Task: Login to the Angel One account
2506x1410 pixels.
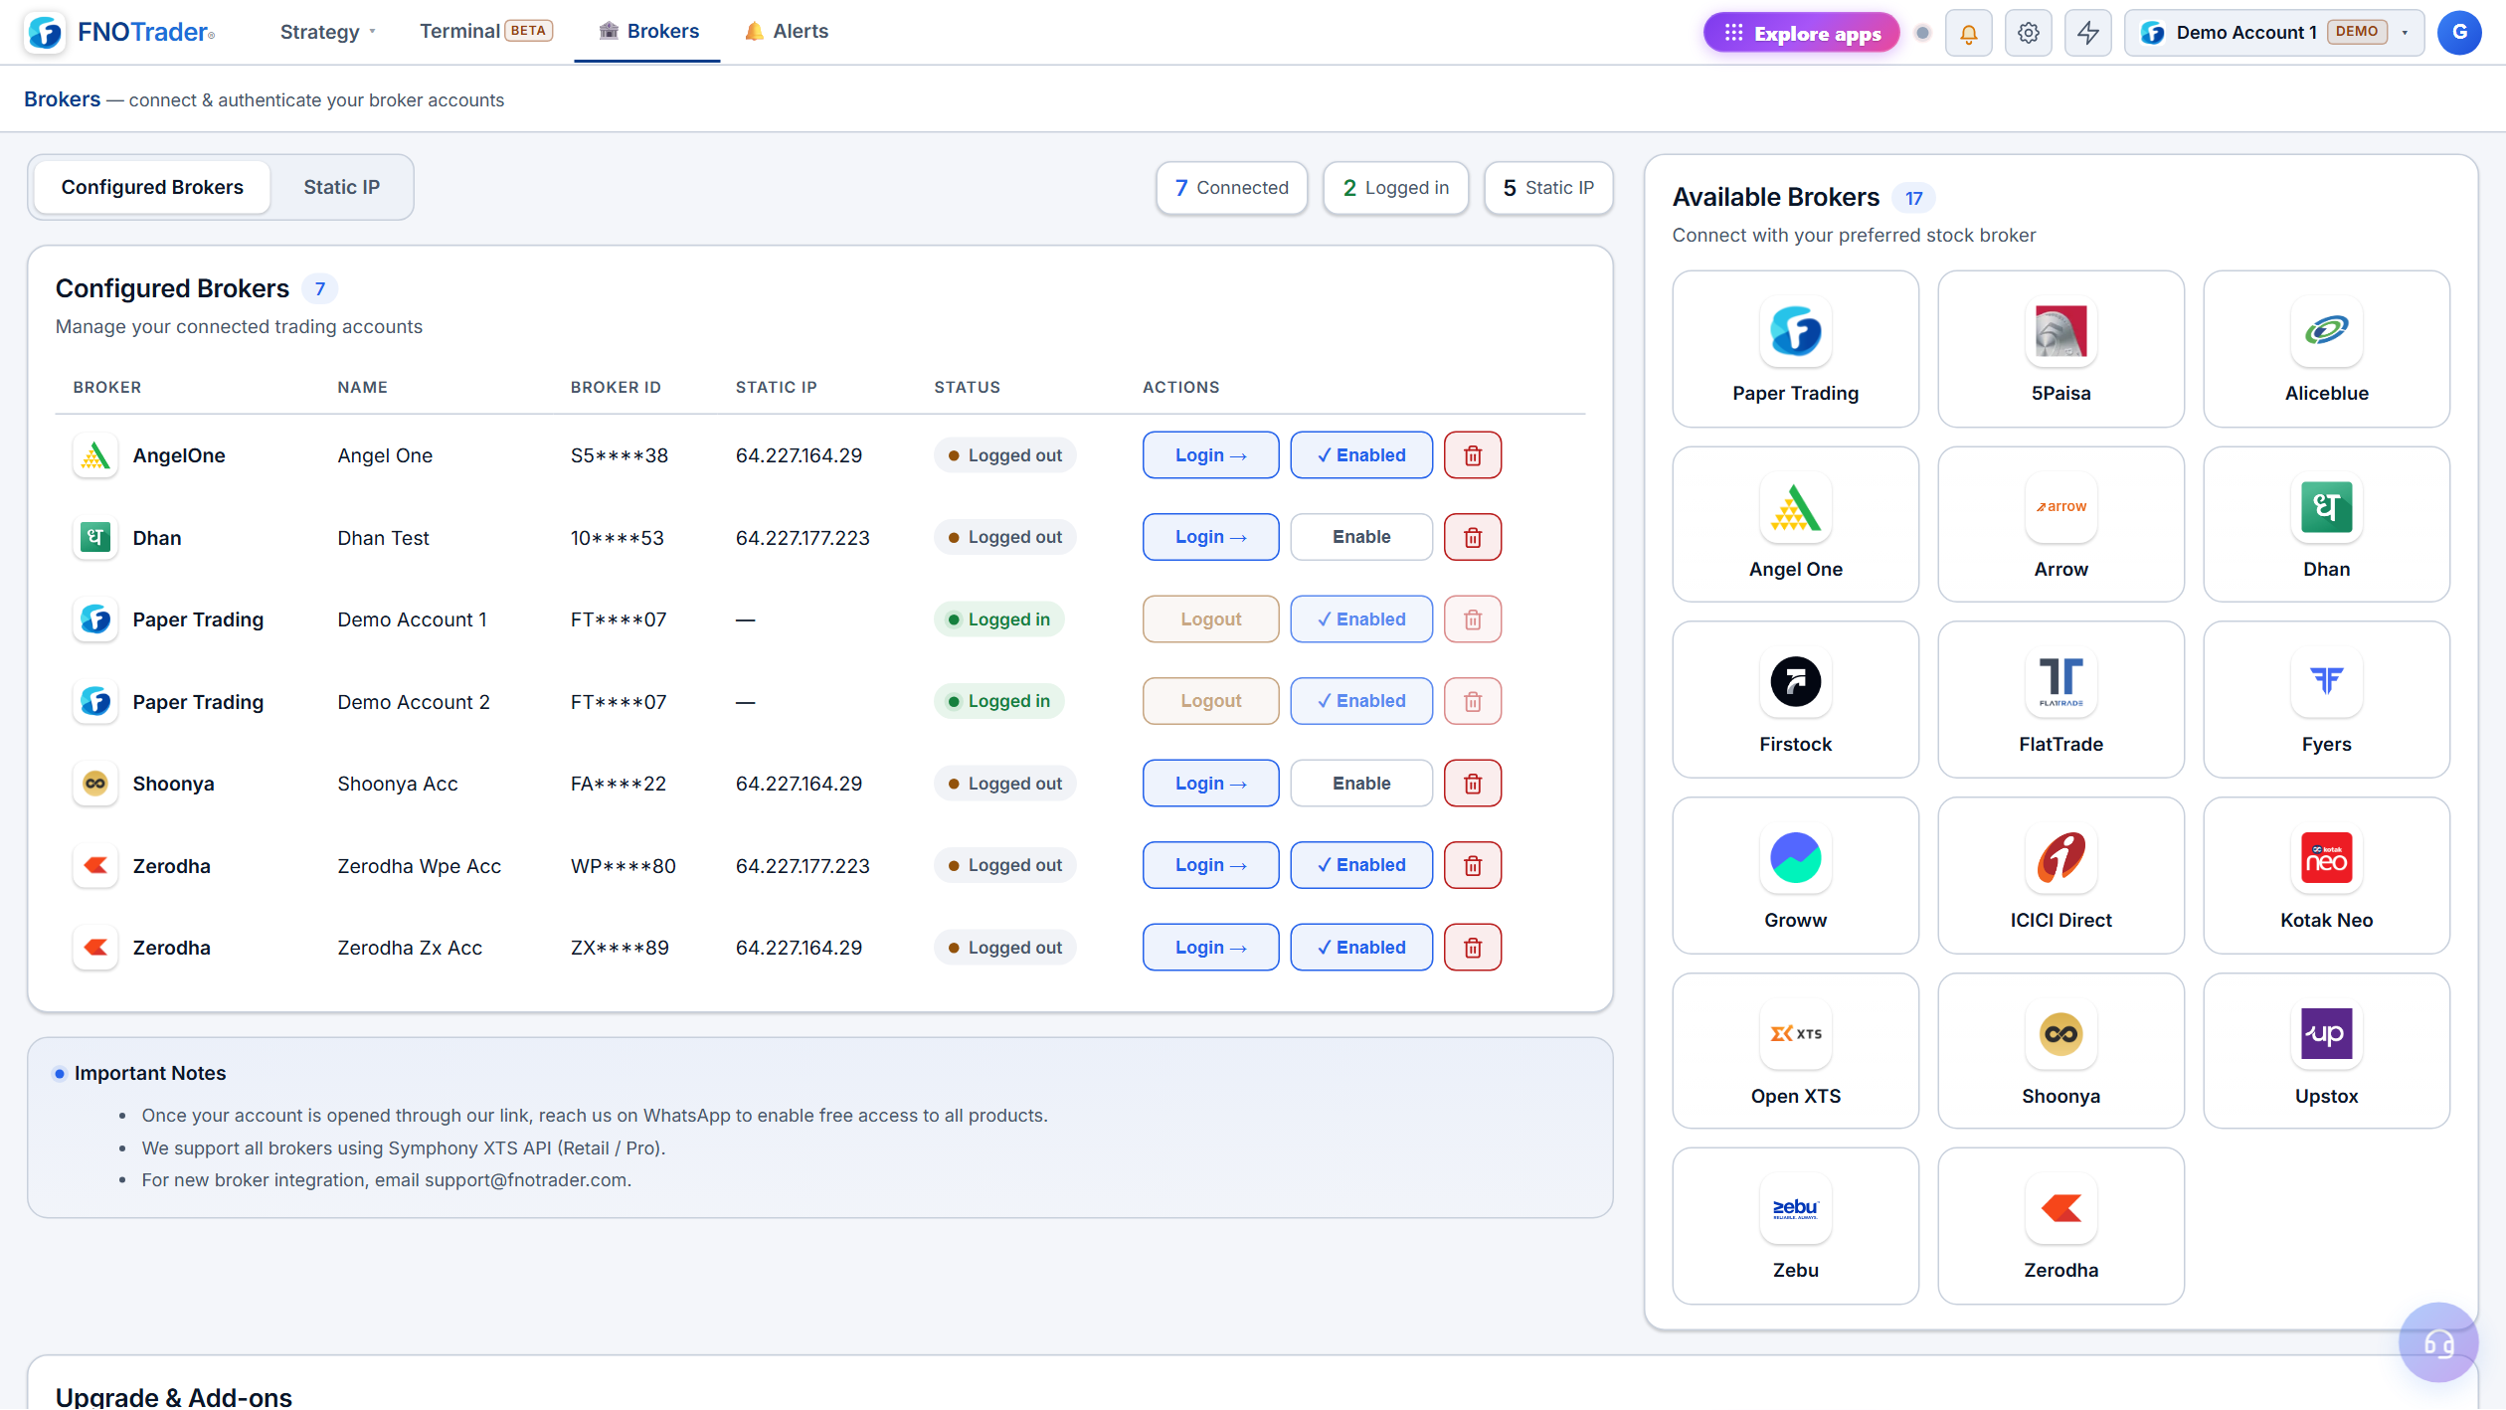Action: click(1210, 455)
